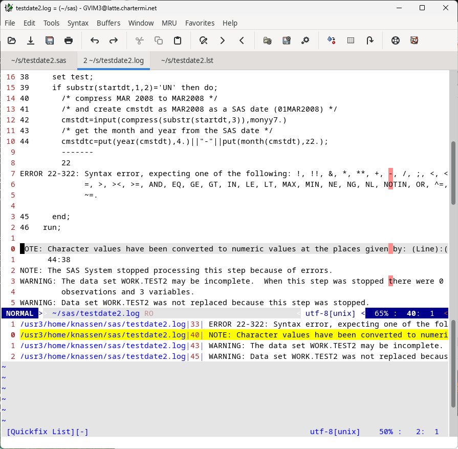
Task: Click the Help lifebuoy toolbar icon
Action: pyautogui.click(x=396, y=40)
